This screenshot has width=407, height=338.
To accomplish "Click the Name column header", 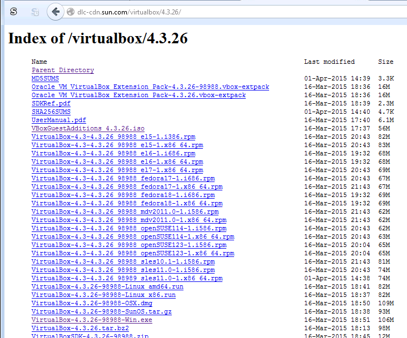I will [x=39, y=62].
